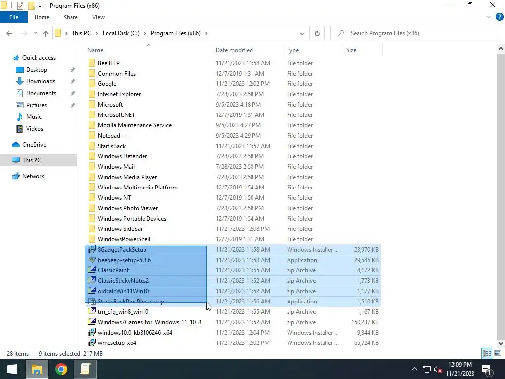Click the Notepad++ folder icon
This screenshot has height=379, width=505.
pos(92,135)
